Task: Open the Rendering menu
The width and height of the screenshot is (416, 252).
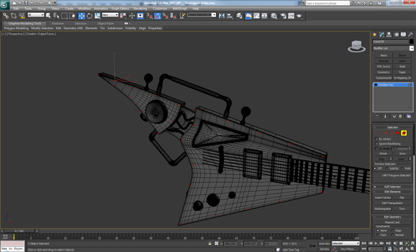Action: pyautogui.click(x=140, y=8)
